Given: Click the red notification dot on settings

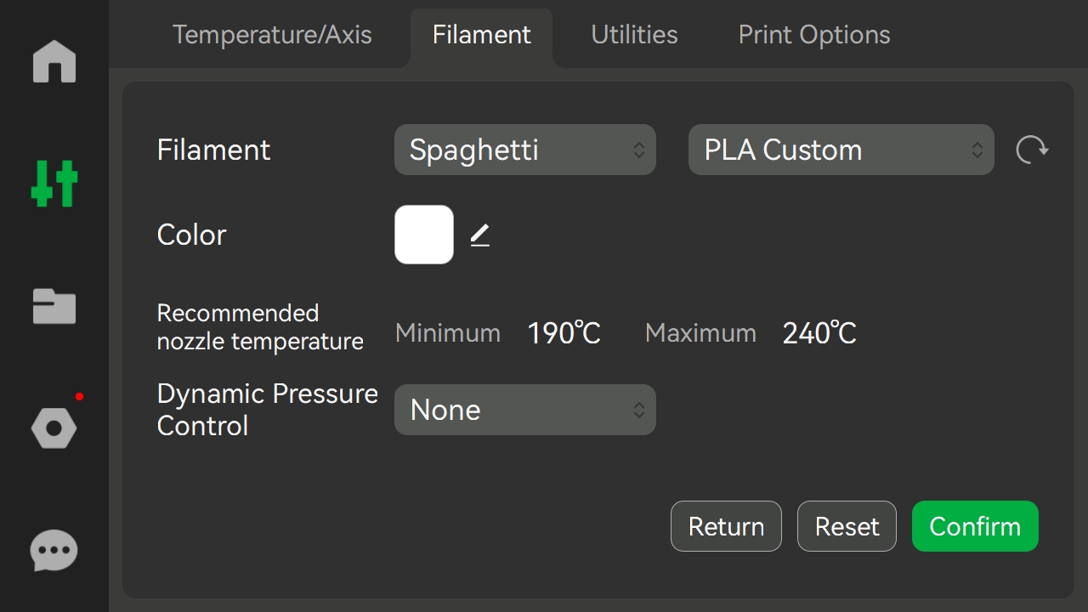Looking at the screenshot, I should (x=79, y=396).
